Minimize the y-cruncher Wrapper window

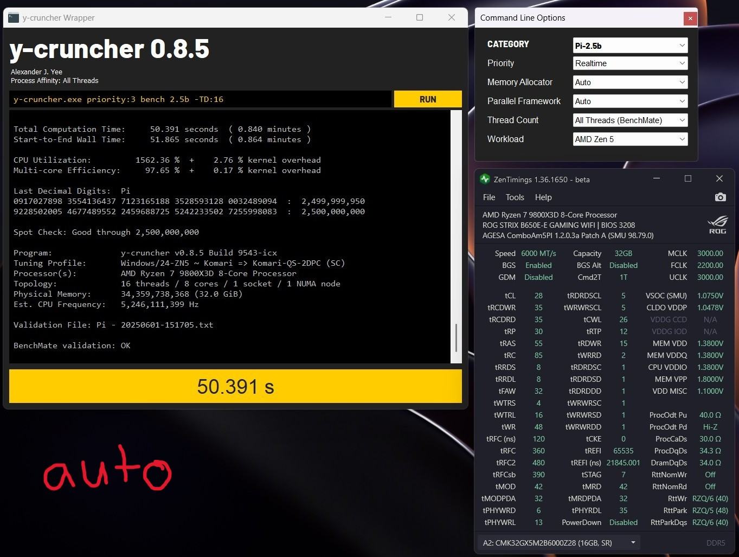(388, 17)
